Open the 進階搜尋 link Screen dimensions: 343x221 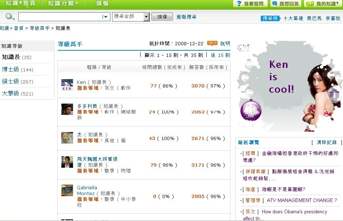pos(186,17)
